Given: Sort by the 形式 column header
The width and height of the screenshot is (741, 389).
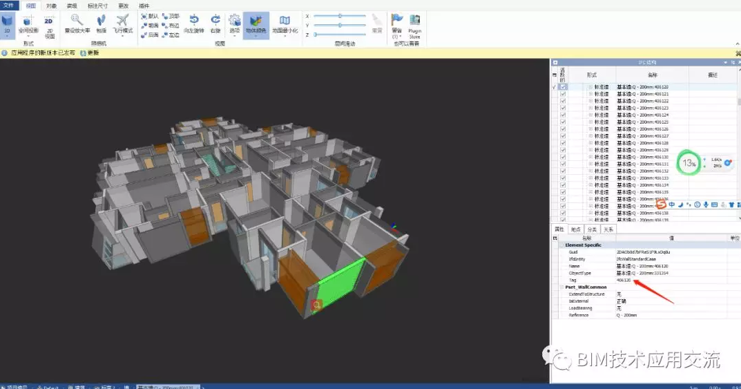Looking at the screenshot, I should [x=592, y=75].
